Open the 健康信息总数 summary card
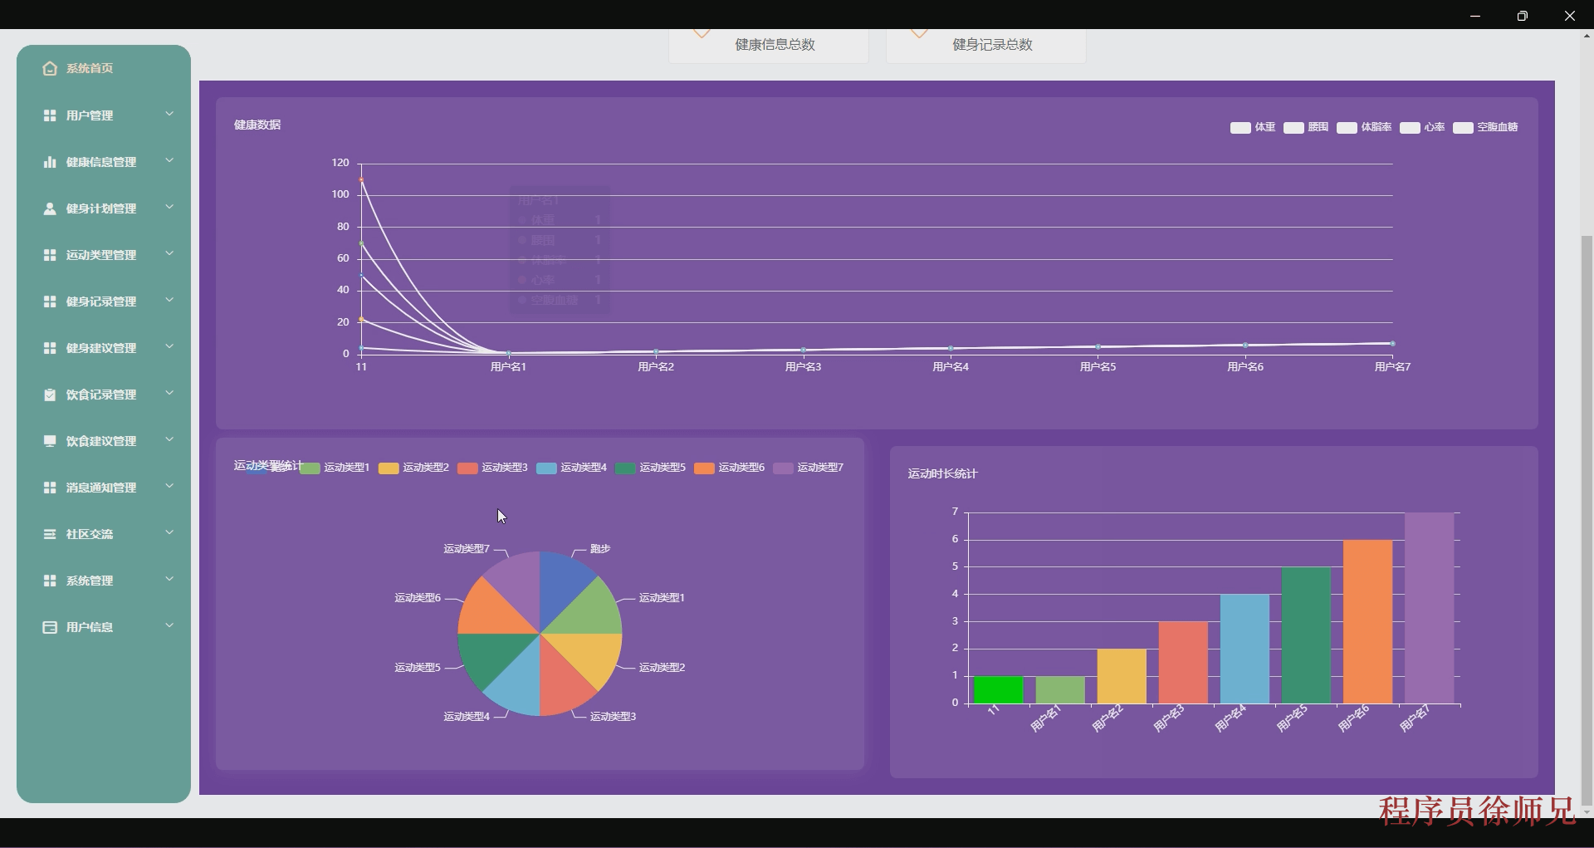The height and width of the screenshot is (848, 1594). [x=769, y=45]
